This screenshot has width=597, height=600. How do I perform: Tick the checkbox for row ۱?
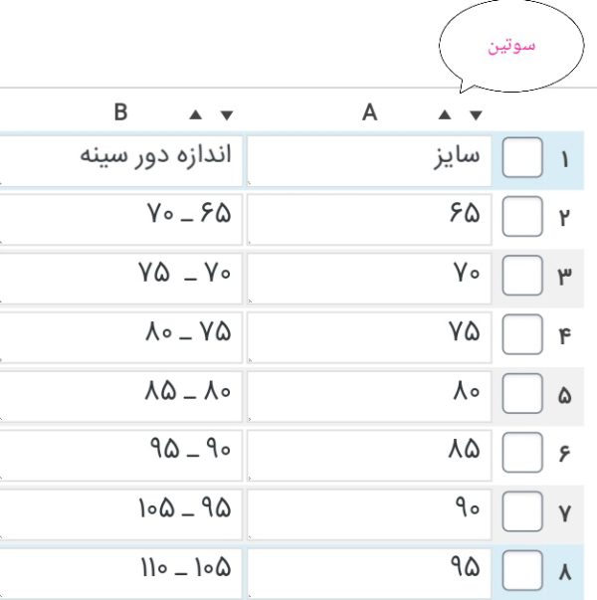pyautogui.click(x=523, y=160)
